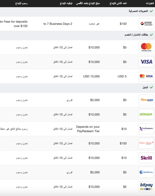Image resolution: width=155 pixels, height=196 pixels.
Task: Collapse the البديل section checkmark
Action: 151,88
